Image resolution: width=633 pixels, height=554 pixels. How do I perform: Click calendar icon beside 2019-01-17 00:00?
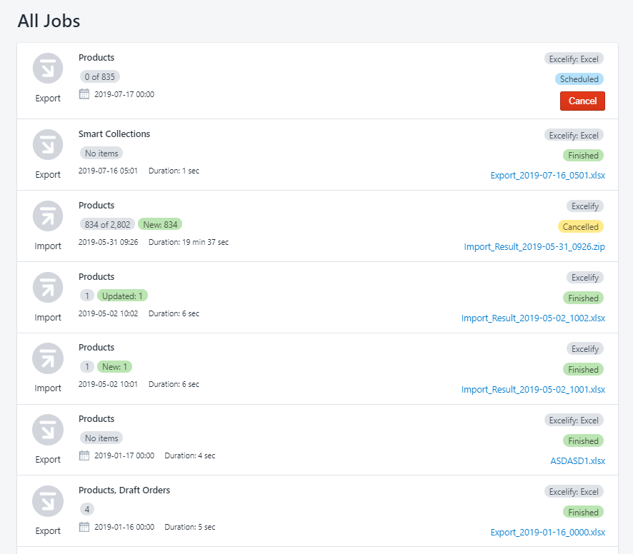[84, 455]
